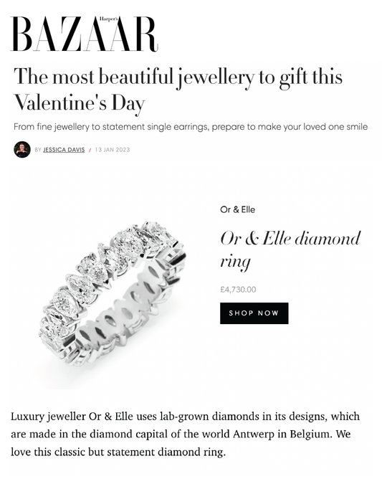Click the SHOP NOW button

pos(254,313)
